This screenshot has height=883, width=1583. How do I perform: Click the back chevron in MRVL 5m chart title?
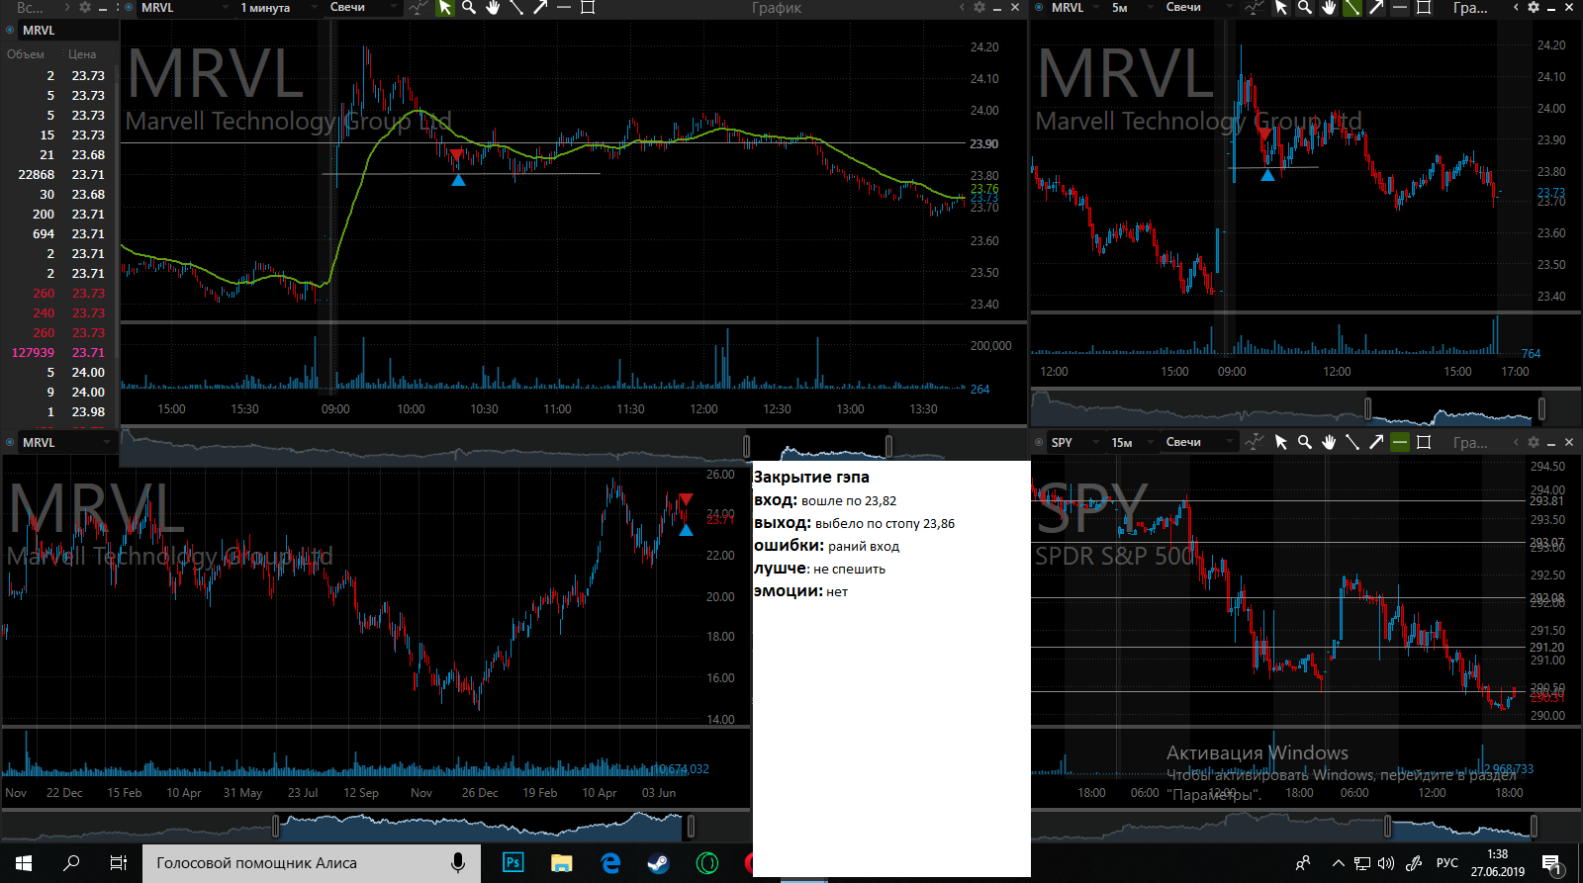coord(1516,7)
